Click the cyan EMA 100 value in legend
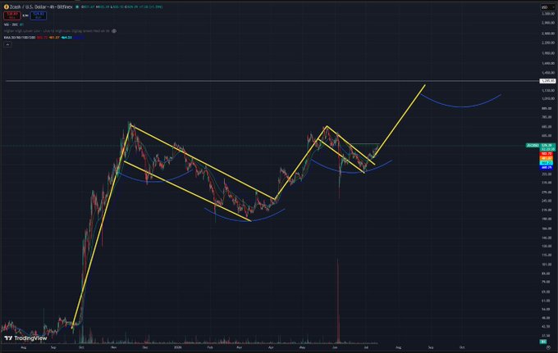The image size is (558, 353). (x=66, y=38)
